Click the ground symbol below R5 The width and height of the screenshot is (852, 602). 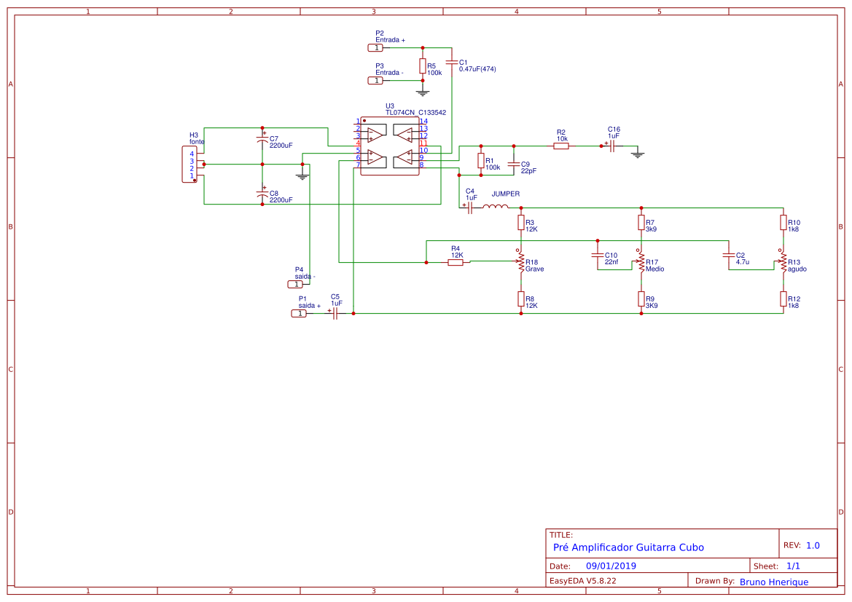(x=422, y=92)
